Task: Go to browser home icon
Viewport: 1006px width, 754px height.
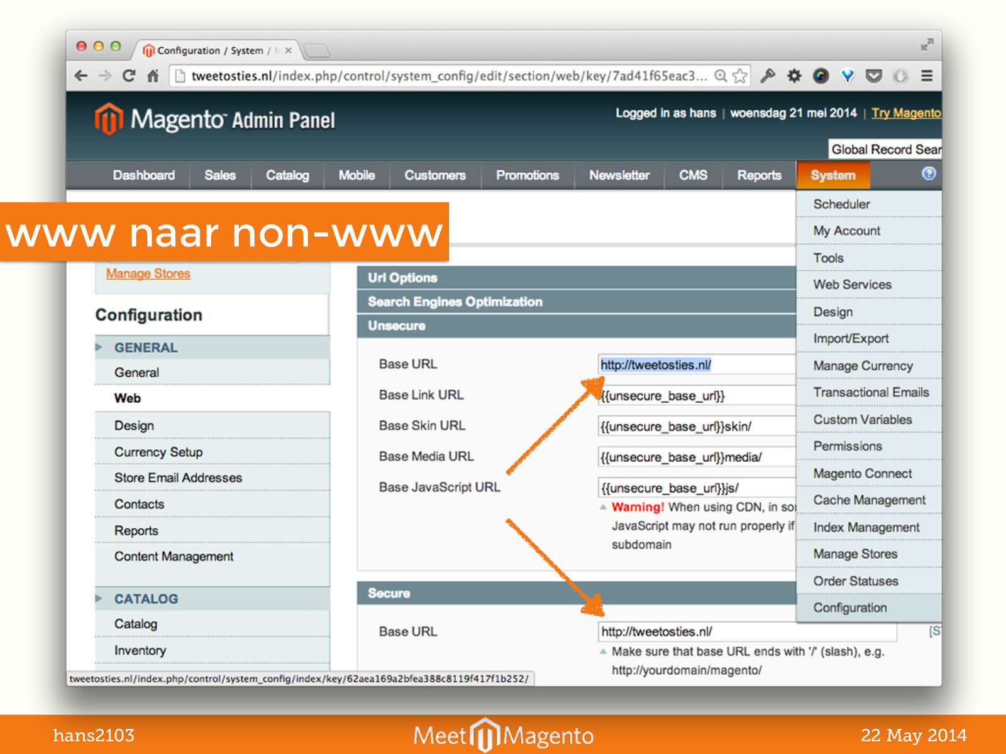Action: click(x=153, y=76)
